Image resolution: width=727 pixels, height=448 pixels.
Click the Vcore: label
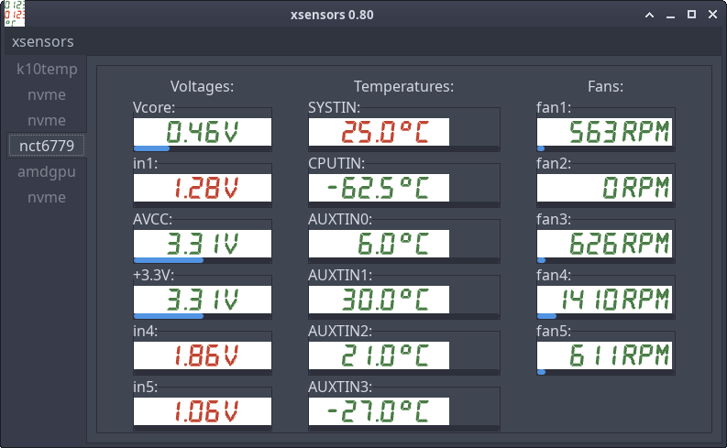[x=154, y=107]
